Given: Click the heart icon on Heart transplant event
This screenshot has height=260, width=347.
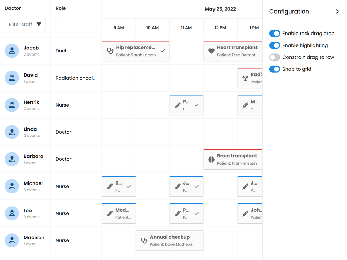Looking at the screenshot, I should pos(211,51).
